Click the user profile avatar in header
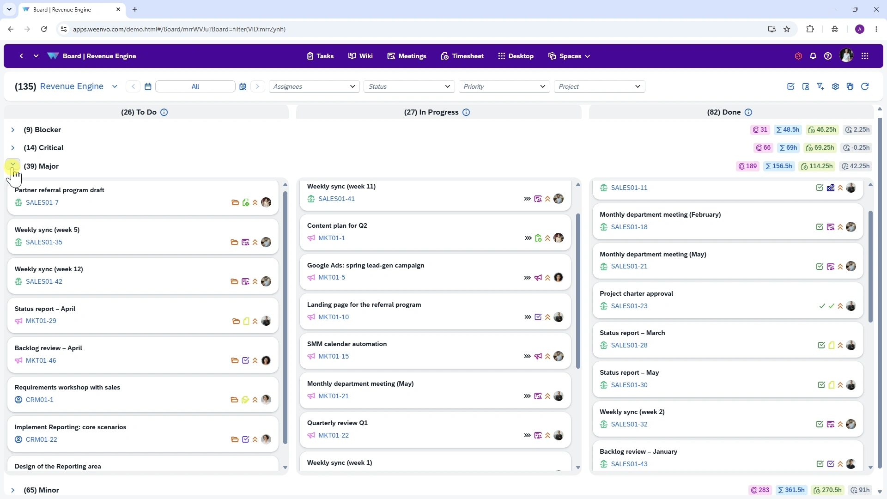 (846, 56)
